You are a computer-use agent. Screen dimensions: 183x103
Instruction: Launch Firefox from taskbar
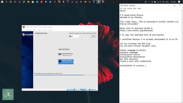[85, 2]
